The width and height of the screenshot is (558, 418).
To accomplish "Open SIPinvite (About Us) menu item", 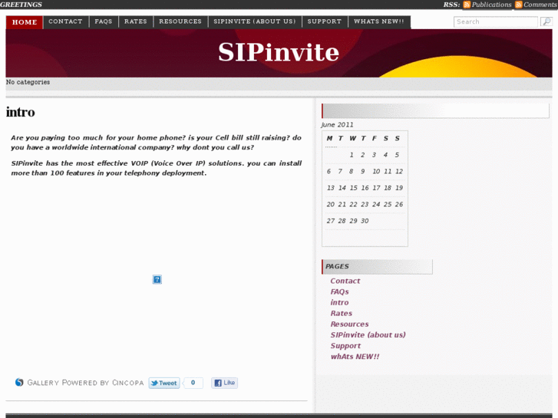I will (x=255, y=21).
